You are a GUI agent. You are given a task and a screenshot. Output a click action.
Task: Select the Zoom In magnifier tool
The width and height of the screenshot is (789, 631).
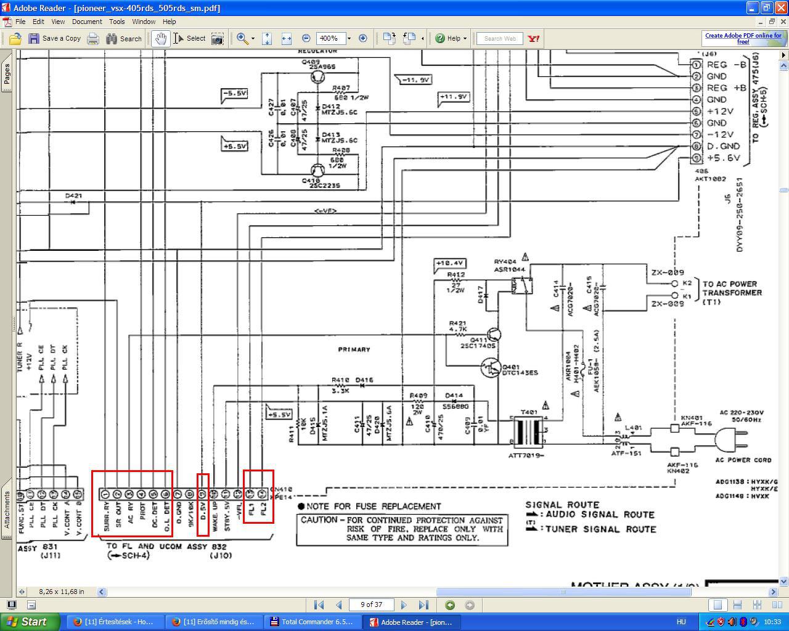[242, 38]
